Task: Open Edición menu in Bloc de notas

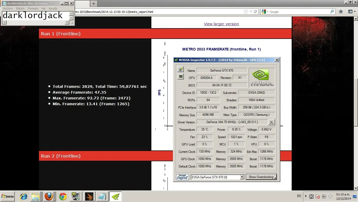Action: tap(20, 8)
